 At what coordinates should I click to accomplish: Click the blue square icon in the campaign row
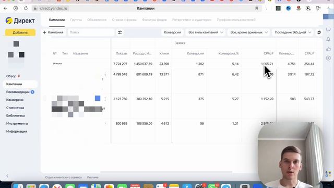pos(98,98)
